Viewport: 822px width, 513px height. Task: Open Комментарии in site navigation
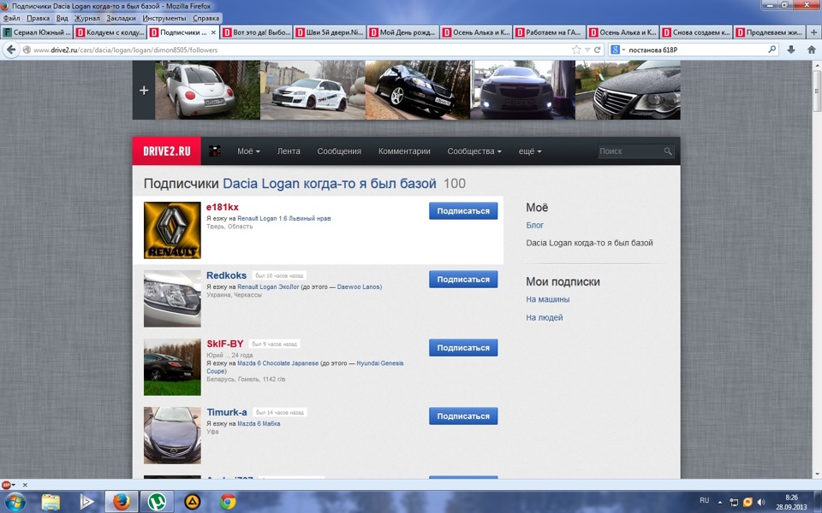tap(404, 151)
